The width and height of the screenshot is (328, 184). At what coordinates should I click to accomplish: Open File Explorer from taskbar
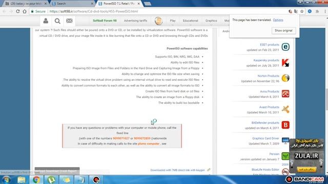point(22,179)
